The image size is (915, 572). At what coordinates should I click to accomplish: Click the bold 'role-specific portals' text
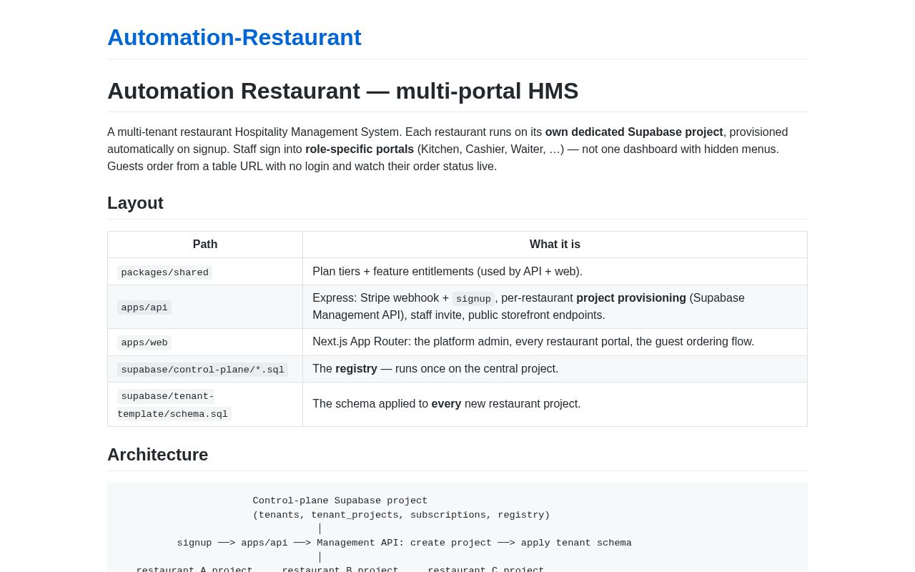(360, 149)
